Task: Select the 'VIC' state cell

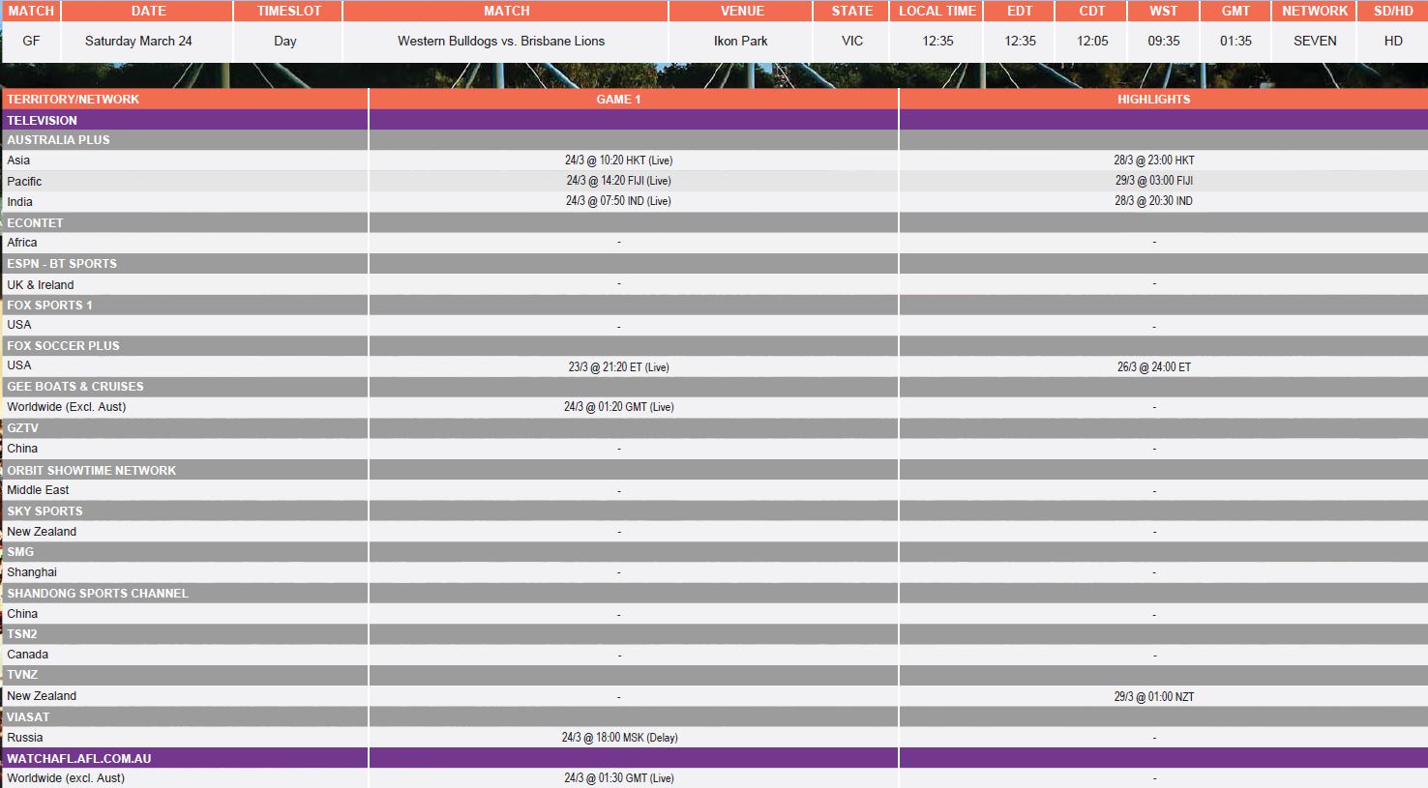Action: tap(852, 42)
